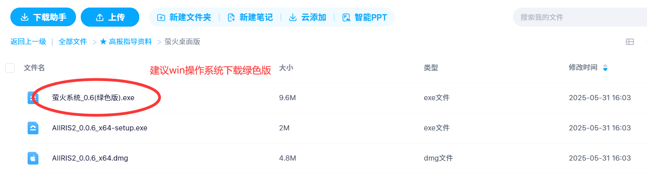
Task: Click the 下载助手 download button
Action: 43,17
